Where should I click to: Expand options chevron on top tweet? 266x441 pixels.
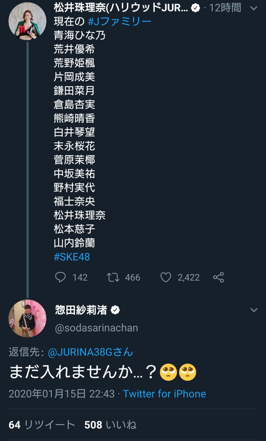[254, 8]
